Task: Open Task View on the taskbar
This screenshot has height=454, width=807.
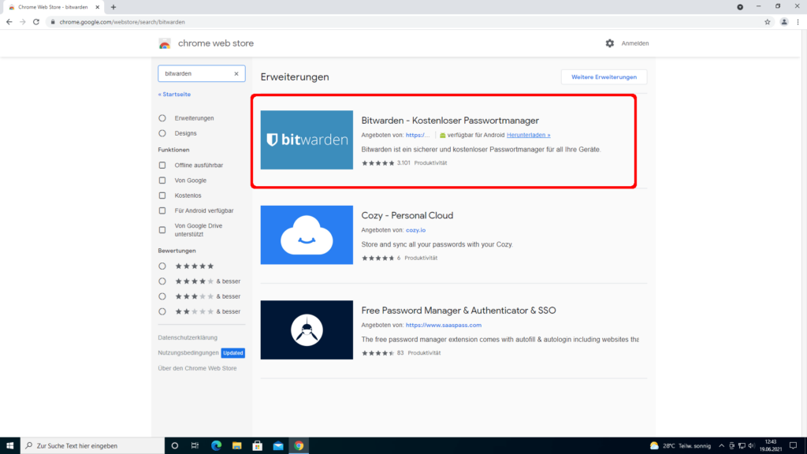Action: (x=195, y=446)
